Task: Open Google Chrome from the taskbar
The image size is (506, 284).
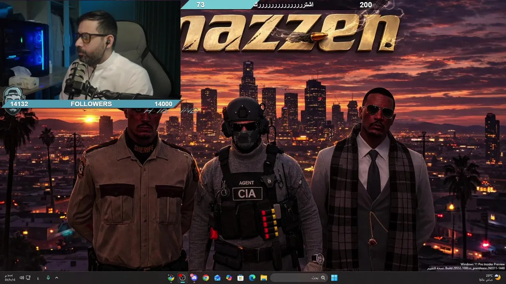Action: click(206, 278)
